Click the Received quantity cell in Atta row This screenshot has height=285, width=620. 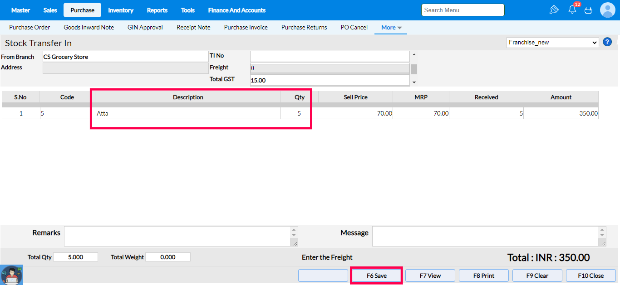coord(487,113)
